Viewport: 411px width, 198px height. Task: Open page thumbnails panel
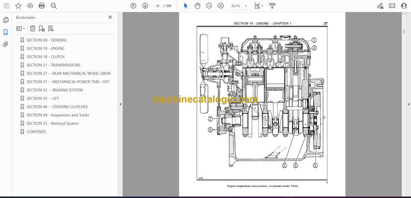point(5,20)
